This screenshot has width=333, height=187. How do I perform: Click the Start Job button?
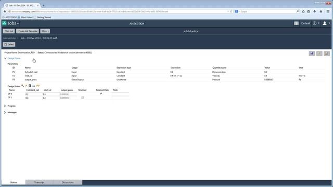point(9,31)
